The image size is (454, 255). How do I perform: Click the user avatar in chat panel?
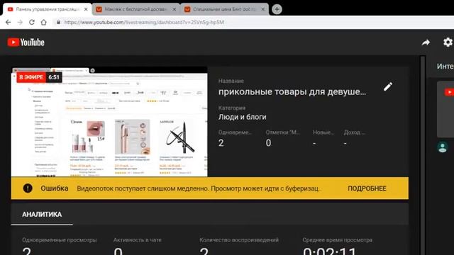pos(443,147)
